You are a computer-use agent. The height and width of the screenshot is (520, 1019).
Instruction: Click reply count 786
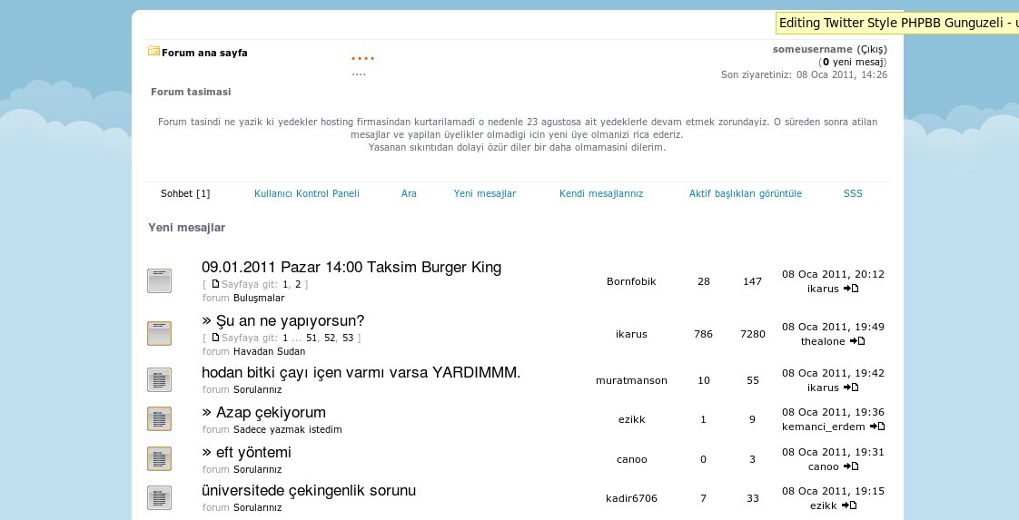pyautogui.click(x=703, y=334)
